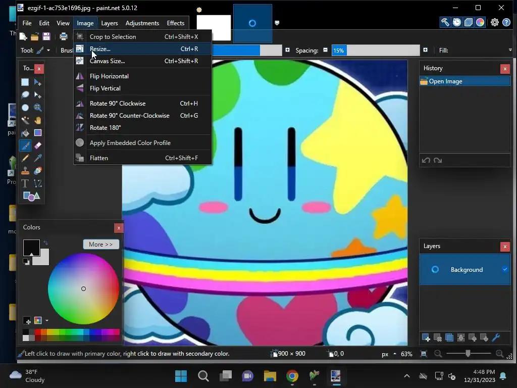Select the Paint Bucket tool

(x=25, y=133)
